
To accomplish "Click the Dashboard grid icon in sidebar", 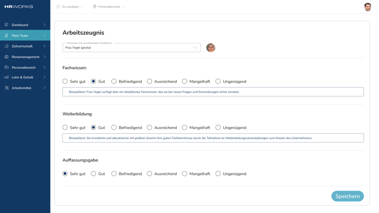I will [x=6, y=25].
